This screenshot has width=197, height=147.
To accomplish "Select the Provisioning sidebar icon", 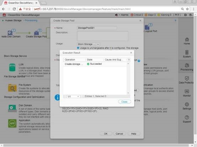I will (187, 65).
